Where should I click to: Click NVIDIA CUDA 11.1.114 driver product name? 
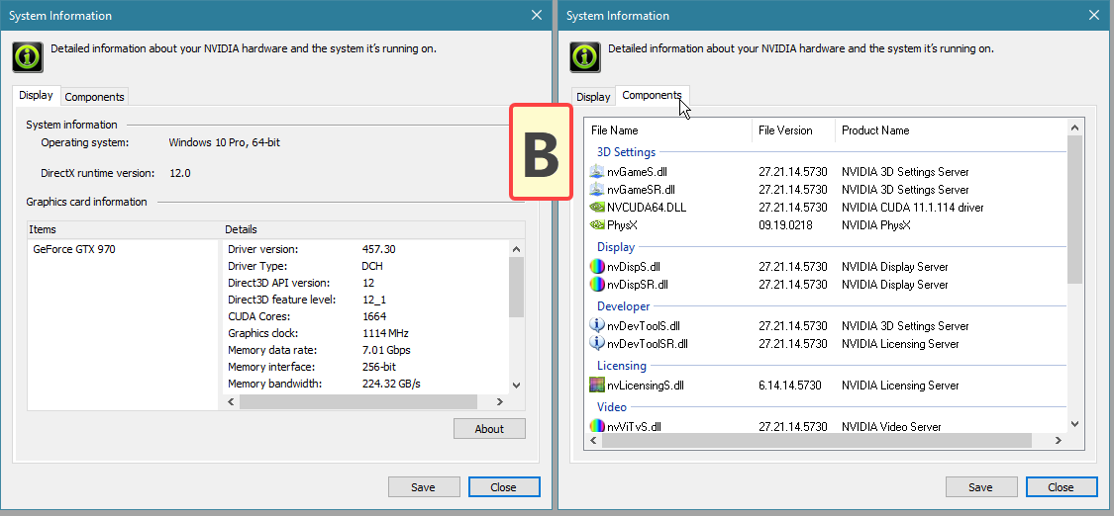912,208
